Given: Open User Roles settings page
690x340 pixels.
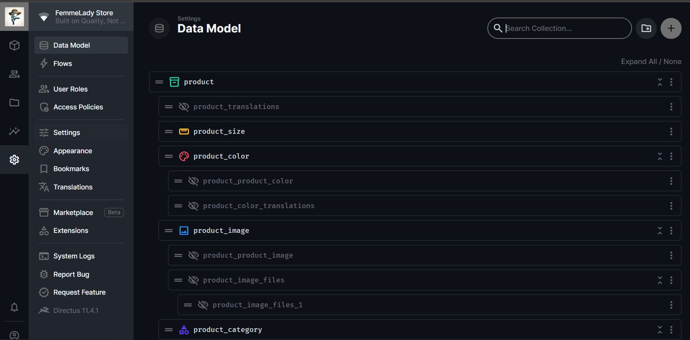Looking at the screenshot, I should pos(81,89).
